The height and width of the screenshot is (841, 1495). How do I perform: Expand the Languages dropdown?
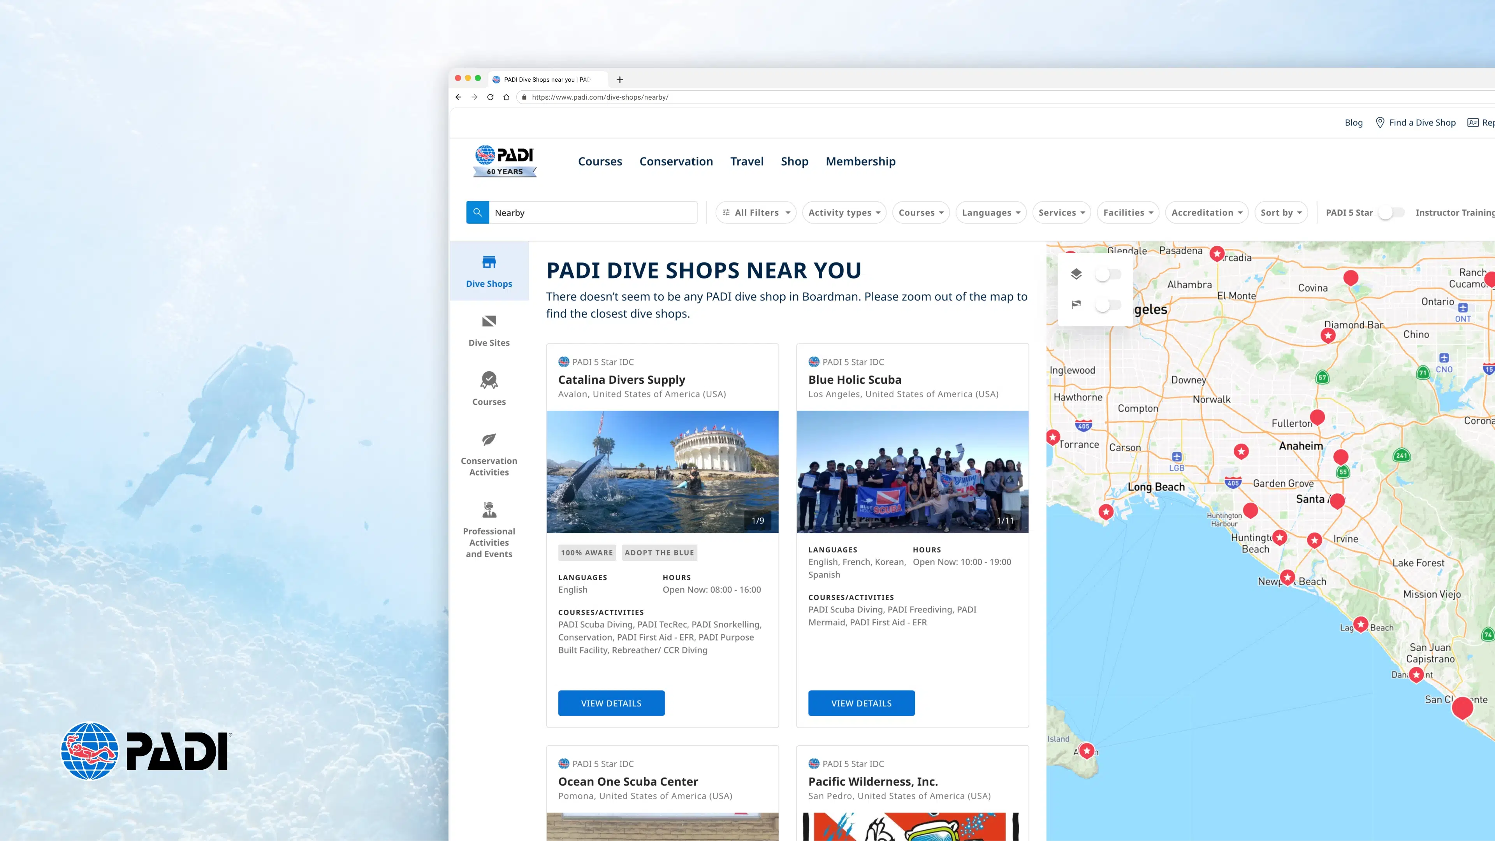click(x=991, y=213)
